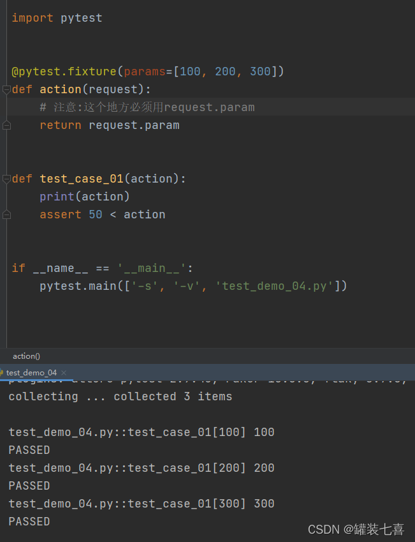This screenshot has width=415, height=542.
Task: Click PASSED under test_case_01[100]
Action: 29,450
